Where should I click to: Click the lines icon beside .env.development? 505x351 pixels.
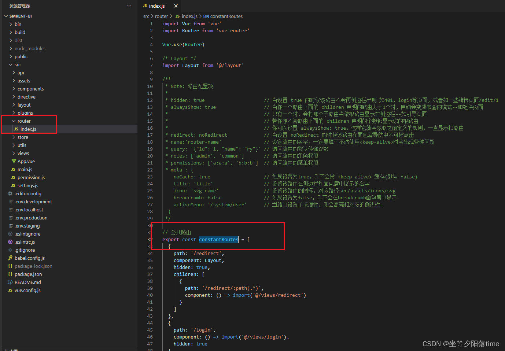[11, 202]
